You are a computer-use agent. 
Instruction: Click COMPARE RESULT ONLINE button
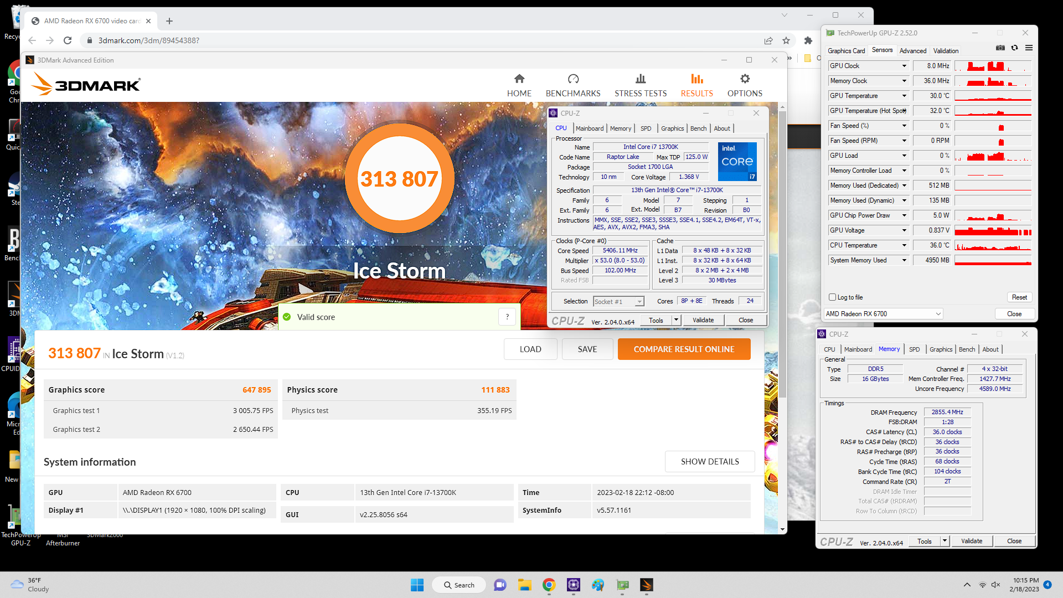click(x=684, y=349)
